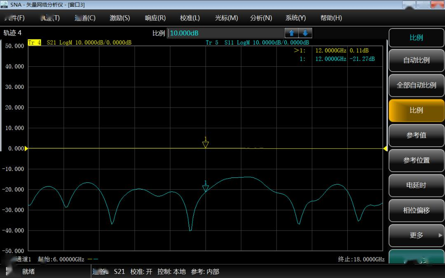Click the down arrow scale stepper
The width and height of the screenshot is (445, 278).
(305, 33)
